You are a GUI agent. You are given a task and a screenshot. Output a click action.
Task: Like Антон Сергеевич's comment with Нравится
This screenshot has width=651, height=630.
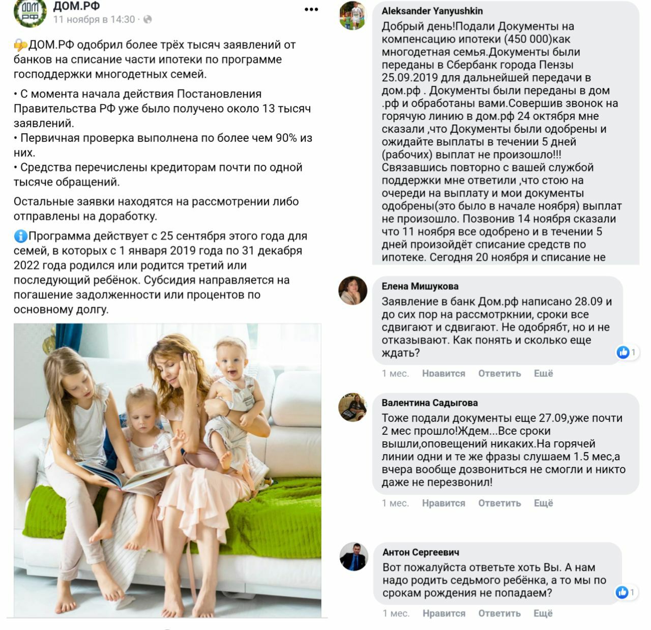tap(444, 613)
